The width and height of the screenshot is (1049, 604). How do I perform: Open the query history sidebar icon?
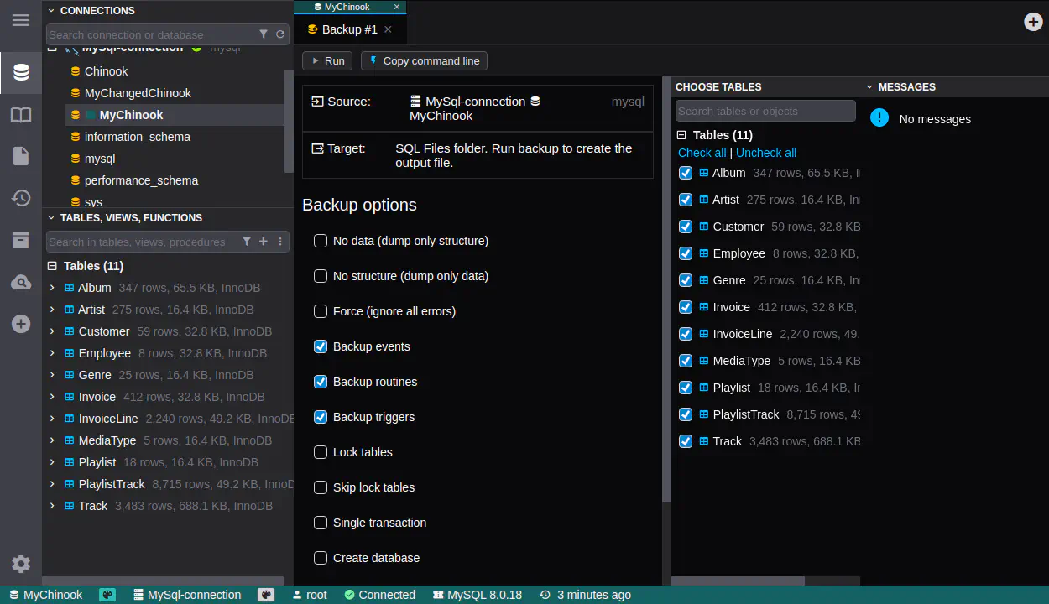21,198
